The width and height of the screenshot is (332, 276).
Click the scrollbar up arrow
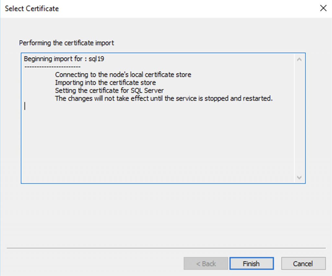[299, 59]
